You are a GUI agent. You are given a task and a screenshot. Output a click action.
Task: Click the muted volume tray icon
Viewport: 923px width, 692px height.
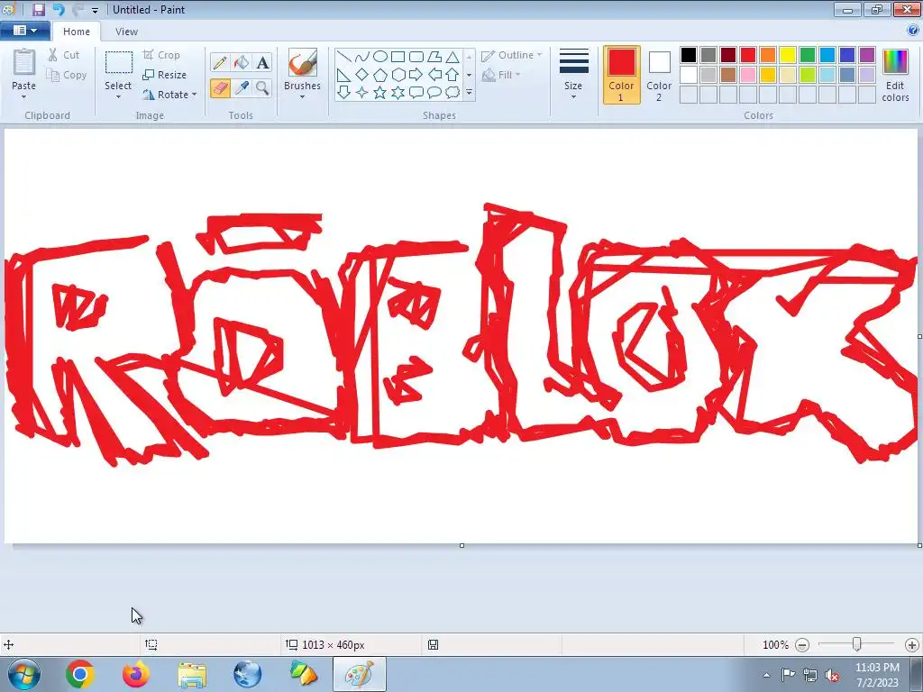click(832, 675)
